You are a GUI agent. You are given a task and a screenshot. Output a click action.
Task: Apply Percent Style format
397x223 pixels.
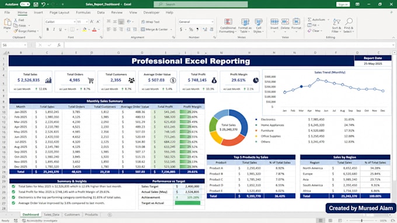pos(191,30)
